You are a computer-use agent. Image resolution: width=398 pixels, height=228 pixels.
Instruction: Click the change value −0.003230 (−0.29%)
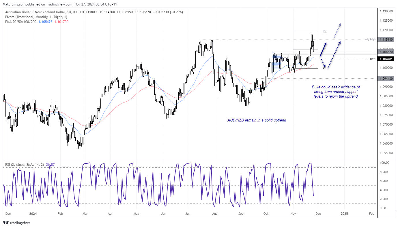[169, 12]
